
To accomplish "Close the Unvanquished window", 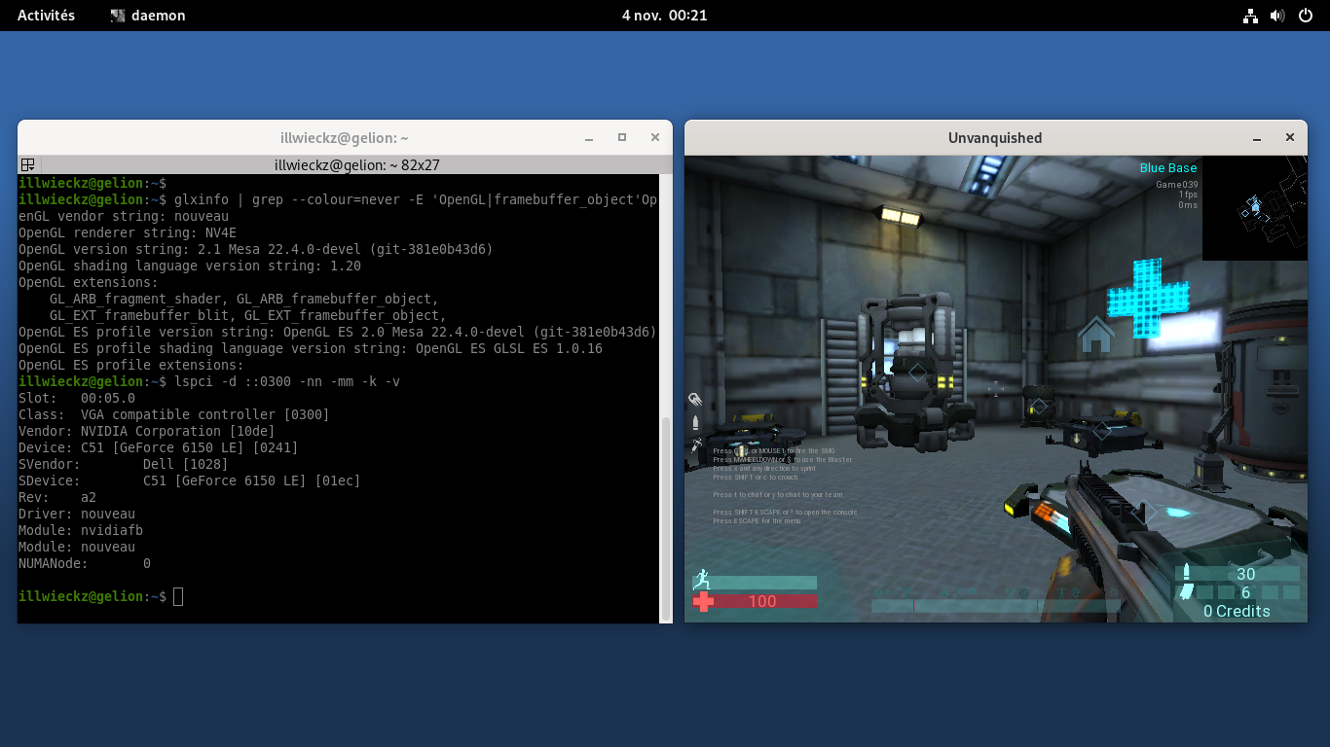I will pyautogui.click(x=1290, y=138).
